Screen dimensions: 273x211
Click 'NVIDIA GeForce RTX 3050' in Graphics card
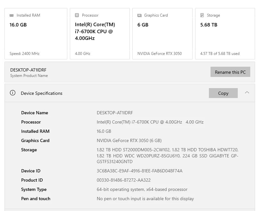160,54
